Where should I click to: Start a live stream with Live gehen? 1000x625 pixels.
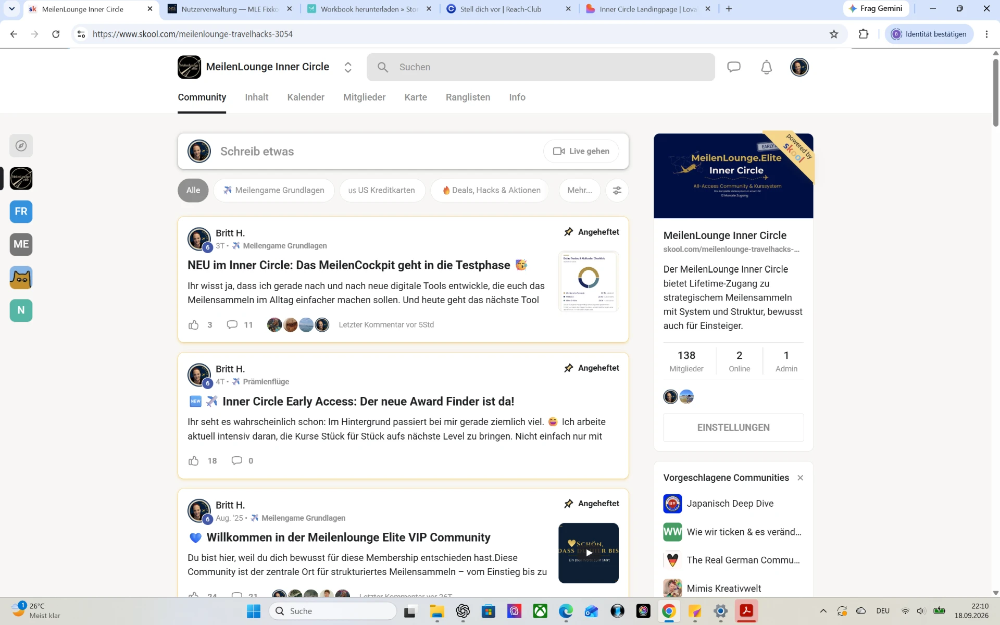tap(581, 151)
